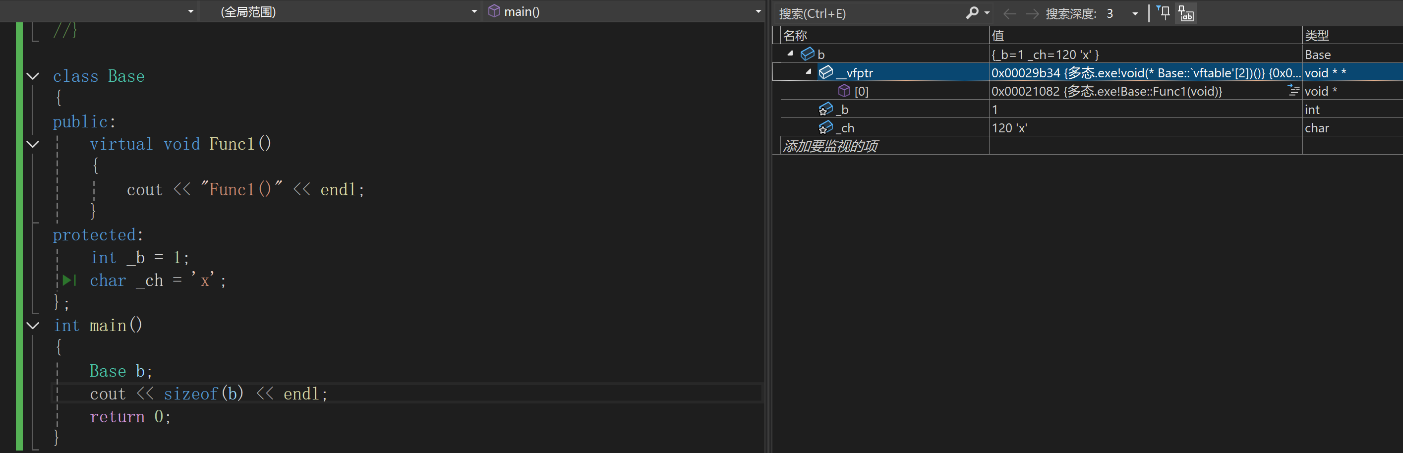
Task: Collapse the class Base code block
Action: (33, 76)
